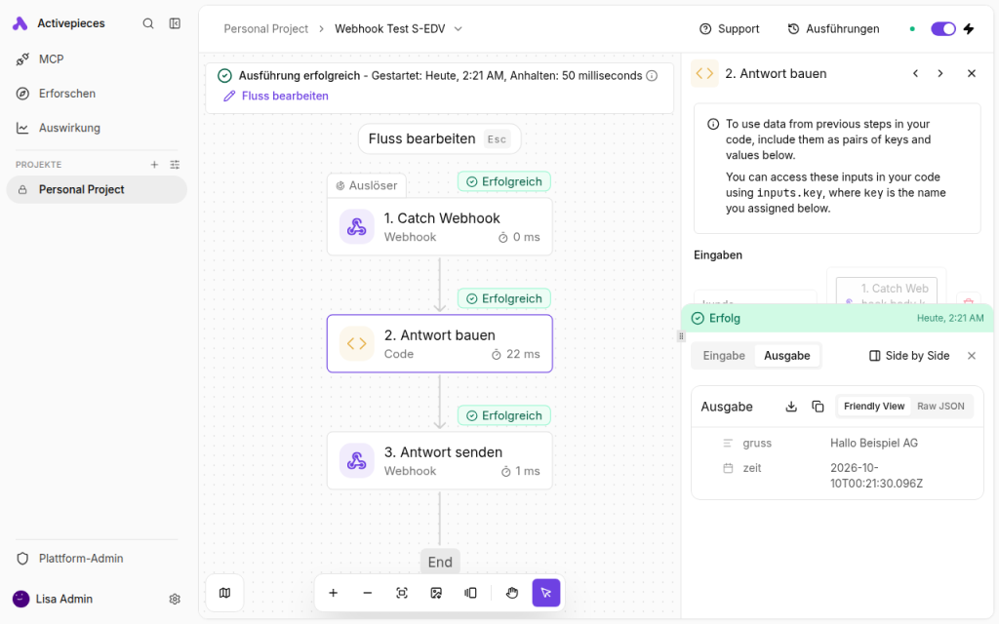
Task: Click panel layout icon in canvas toolbar
Action: pyautogui.click(x=471, y=593)
